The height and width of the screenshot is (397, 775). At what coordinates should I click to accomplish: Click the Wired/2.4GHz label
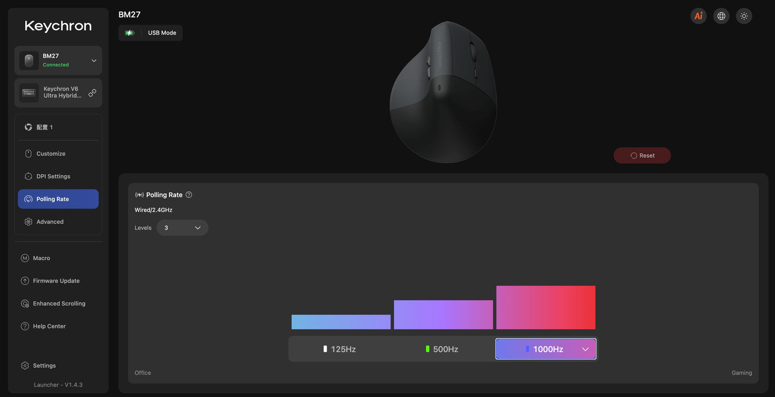tap(153, 210)
